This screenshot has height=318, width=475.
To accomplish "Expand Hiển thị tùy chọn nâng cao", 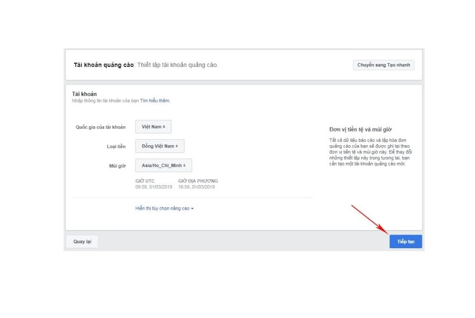I will 164,208.
